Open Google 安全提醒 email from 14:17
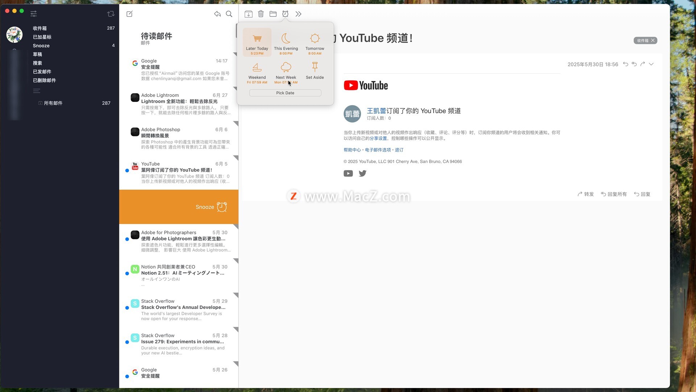Screen dimensions: 696x392 click(179, 70)
